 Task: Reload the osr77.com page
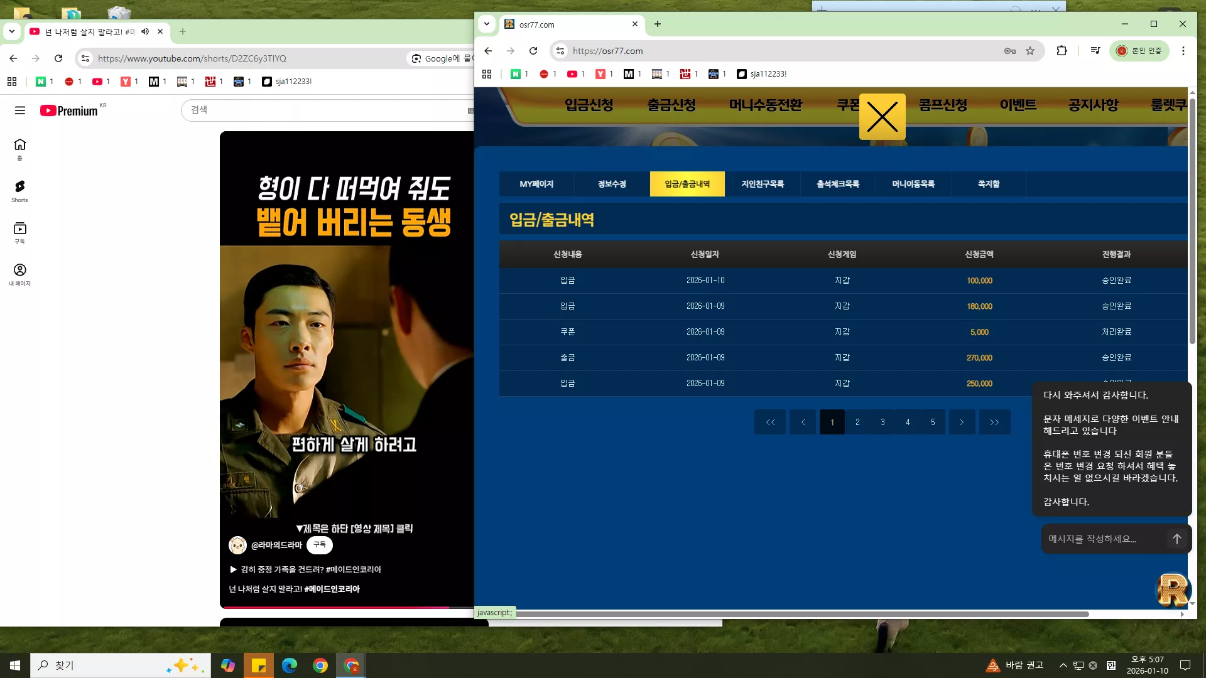[x=533, y=51]
